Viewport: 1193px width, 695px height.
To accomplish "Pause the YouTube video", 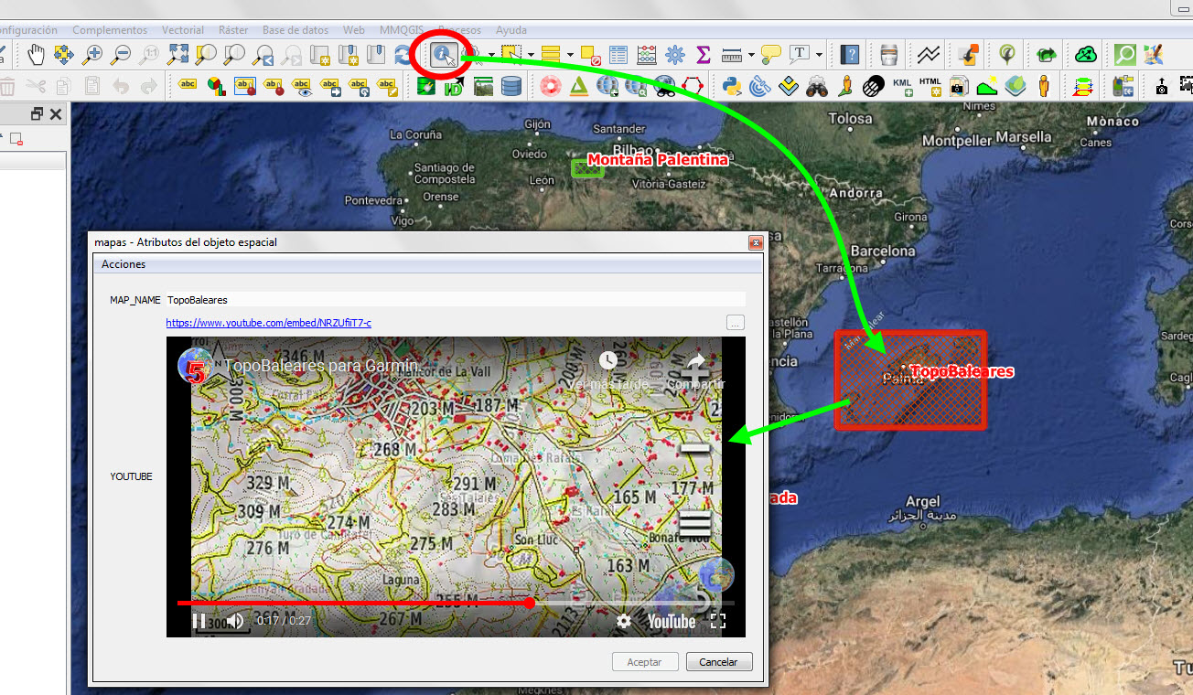I will tap(199, 621).
